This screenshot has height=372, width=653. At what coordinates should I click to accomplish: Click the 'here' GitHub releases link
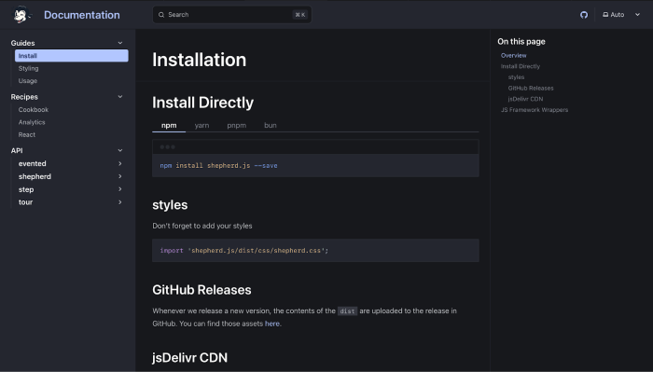tap(272, 324)
